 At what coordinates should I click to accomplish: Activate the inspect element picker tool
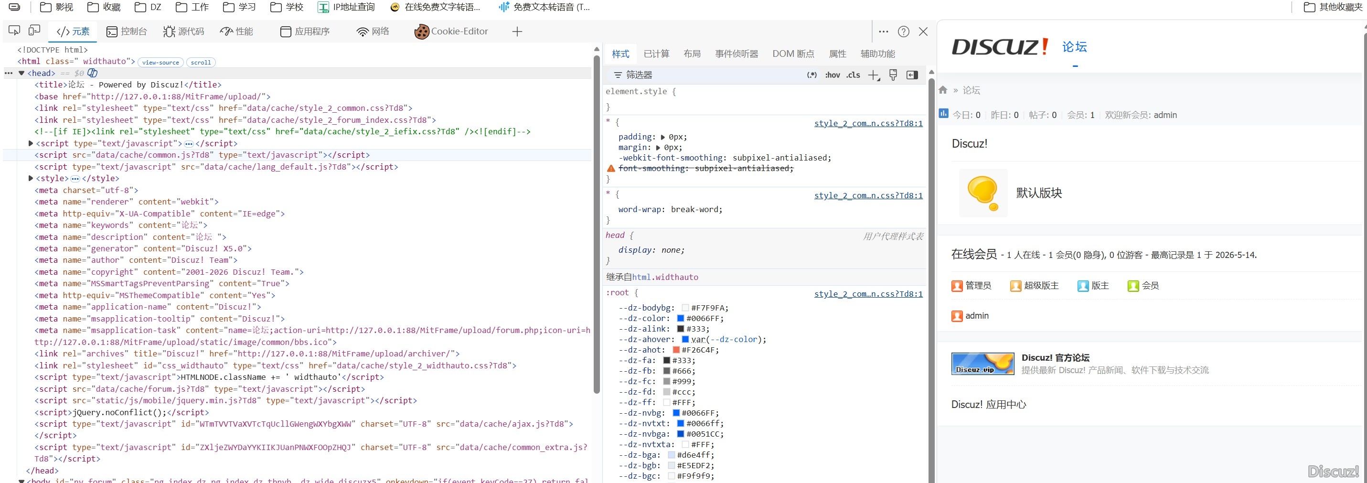pos(14,31)
